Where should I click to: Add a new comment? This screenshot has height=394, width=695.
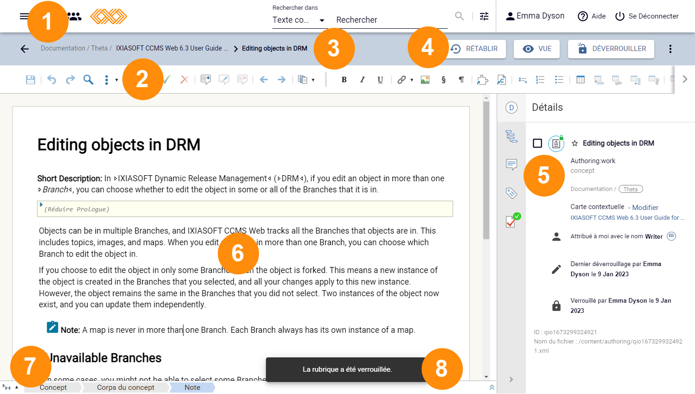click(206, 80)
